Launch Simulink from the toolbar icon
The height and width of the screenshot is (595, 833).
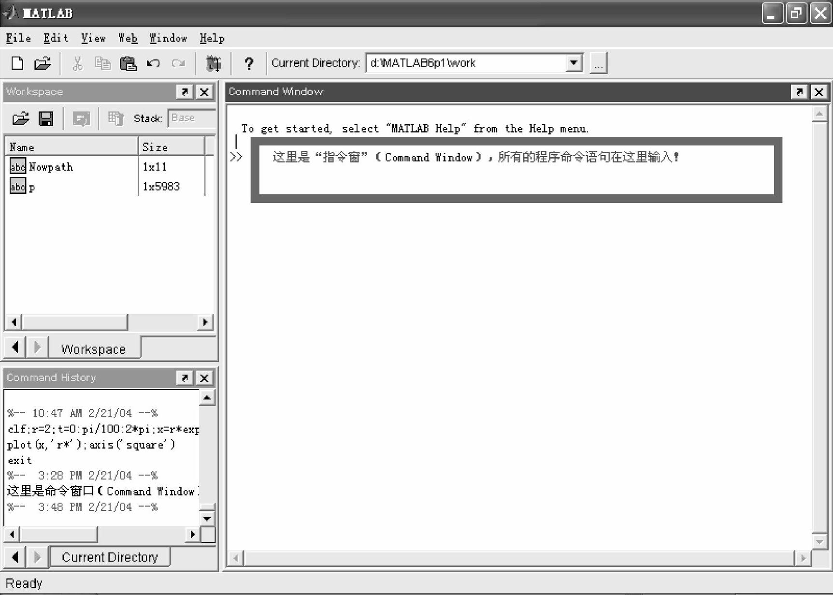coord(214,63)
